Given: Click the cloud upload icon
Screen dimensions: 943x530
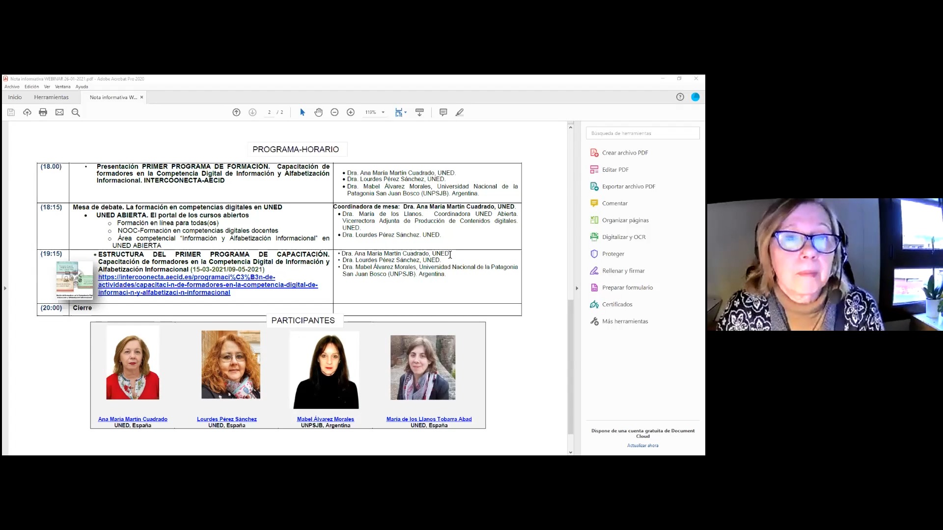Looking at the screenshot, I should 27,112.
